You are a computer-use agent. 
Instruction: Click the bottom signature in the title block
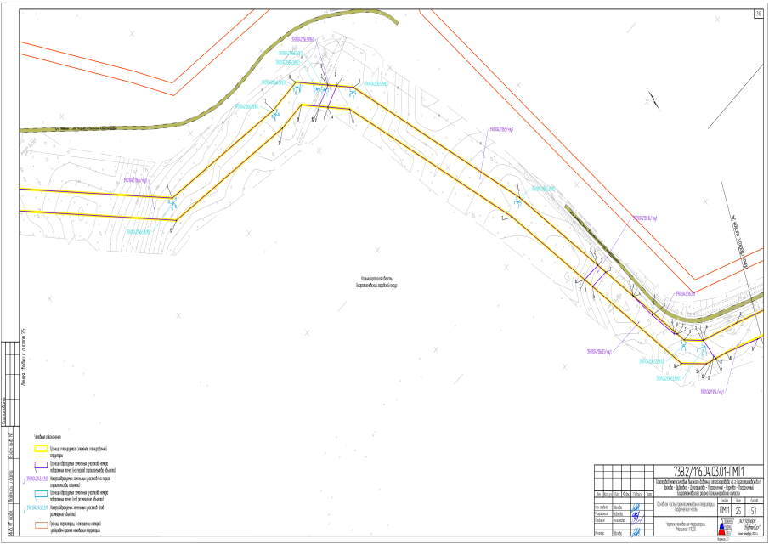(x=635, y=533)
